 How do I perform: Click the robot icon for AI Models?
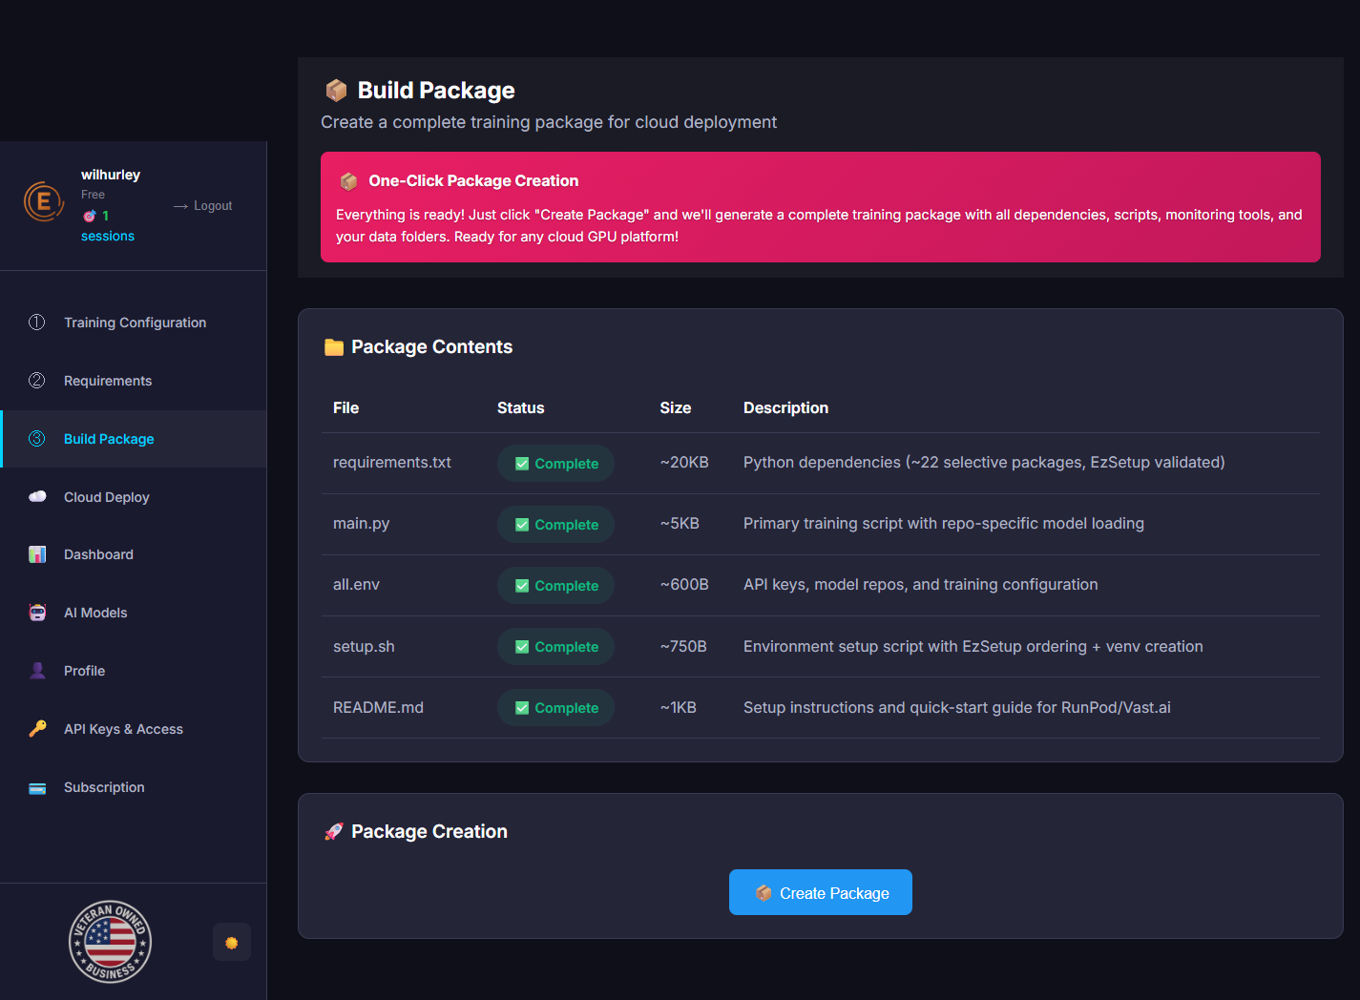point(37,613)
